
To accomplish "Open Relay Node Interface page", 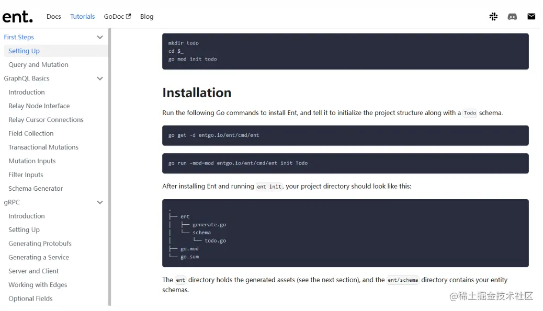I will [x=39, y=106].
